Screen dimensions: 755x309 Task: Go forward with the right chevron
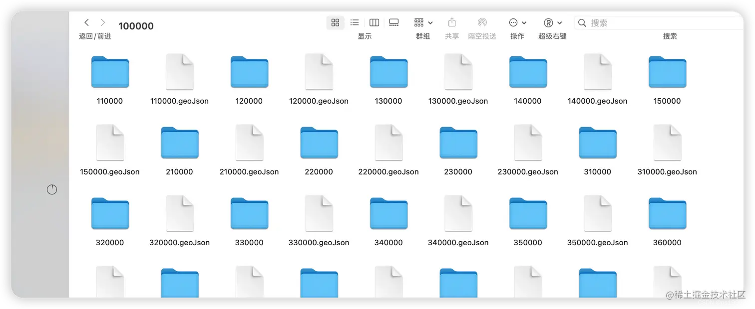click(103, 22)
